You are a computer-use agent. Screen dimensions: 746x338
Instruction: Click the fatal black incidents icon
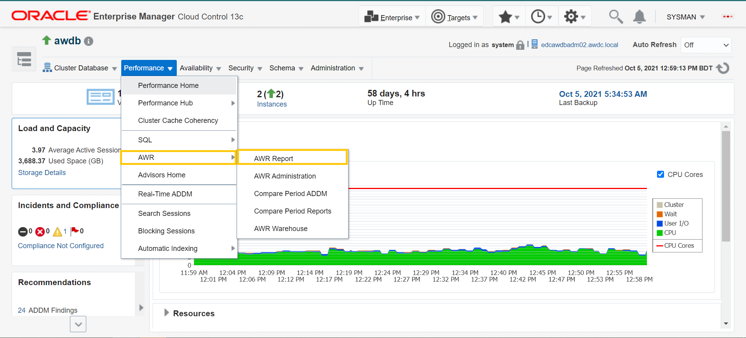click(x=23, y=232)
